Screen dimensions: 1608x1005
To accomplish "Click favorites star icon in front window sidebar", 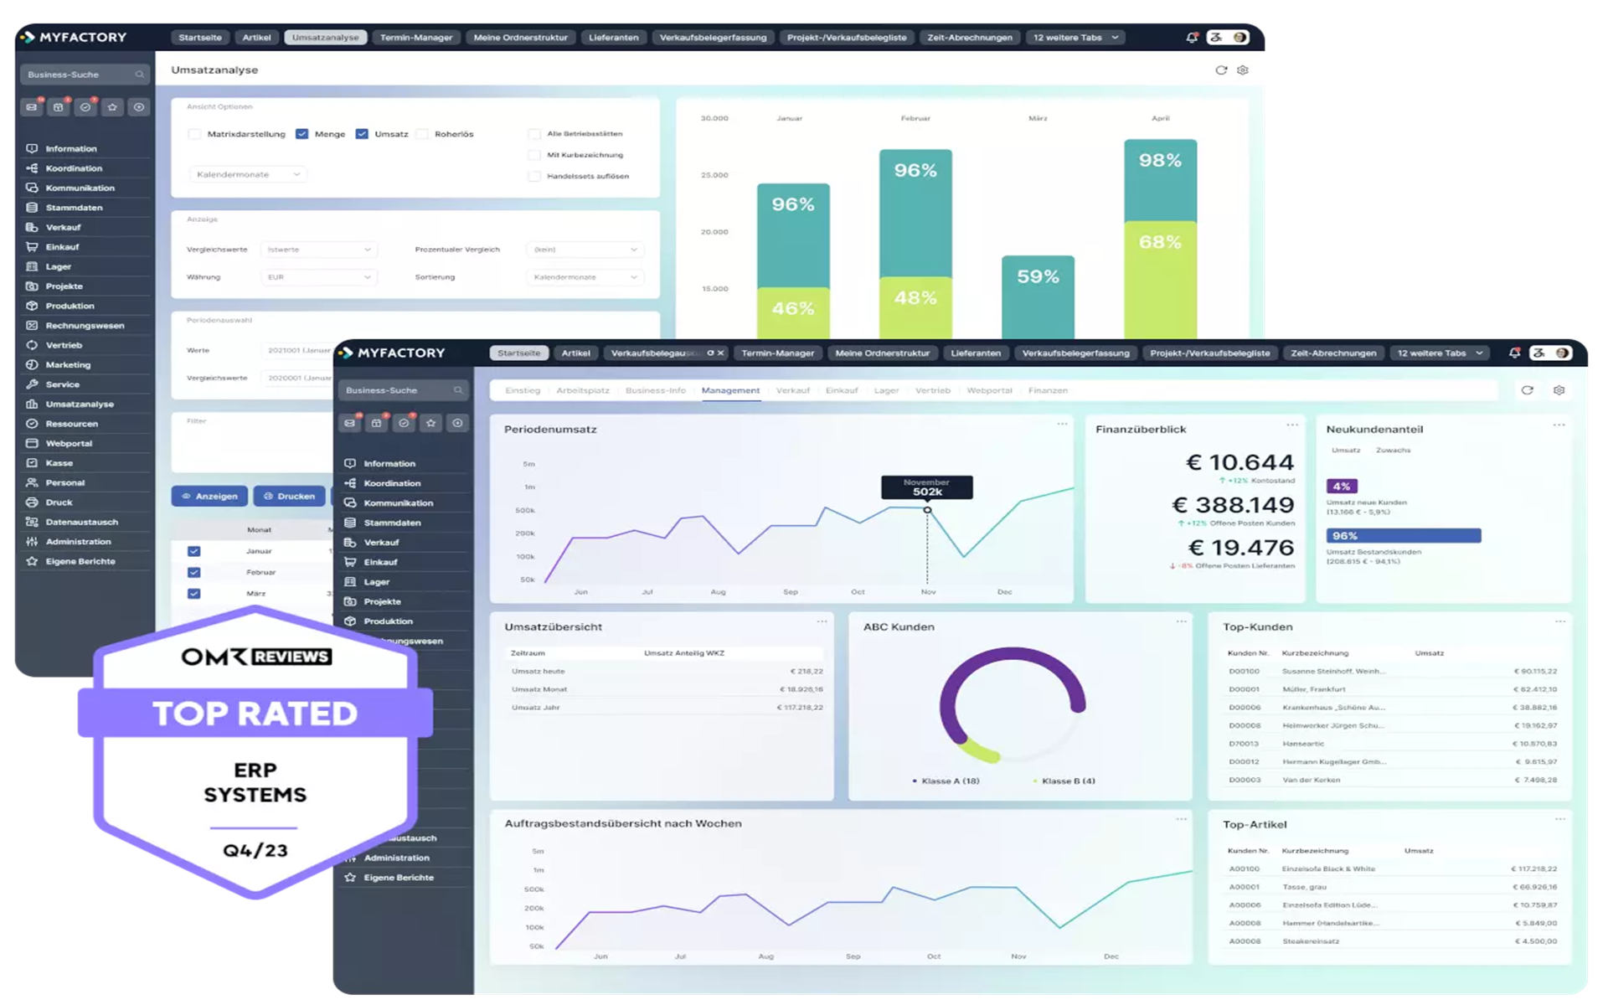I will coord(430,423).
